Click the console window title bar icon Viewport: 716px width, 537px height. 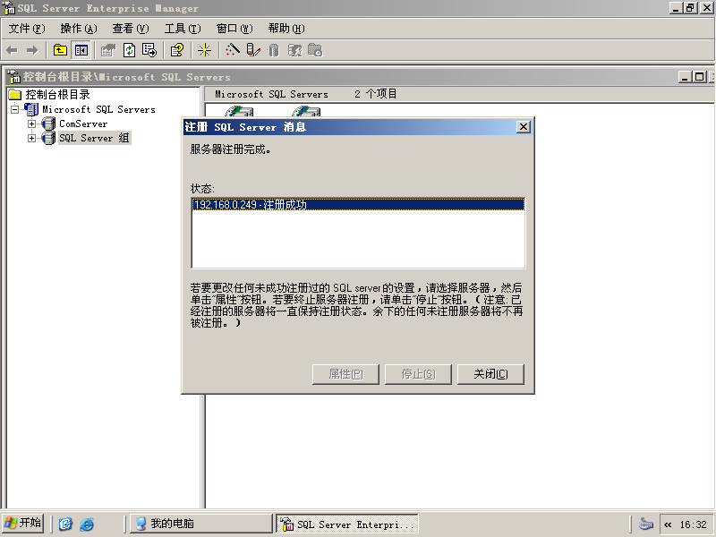point(14,77)
